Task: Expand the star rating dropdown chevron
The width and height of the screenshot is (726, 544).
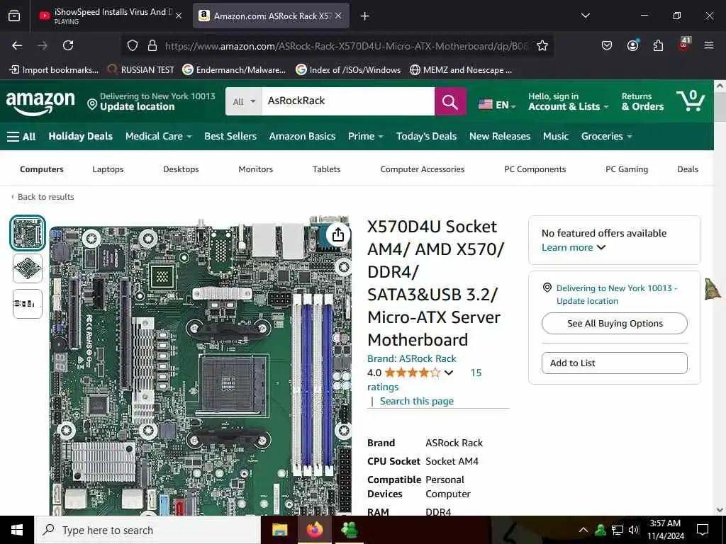Action: coord(448,373)
